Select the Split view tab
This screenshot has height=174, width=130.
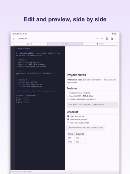point(65,44)
